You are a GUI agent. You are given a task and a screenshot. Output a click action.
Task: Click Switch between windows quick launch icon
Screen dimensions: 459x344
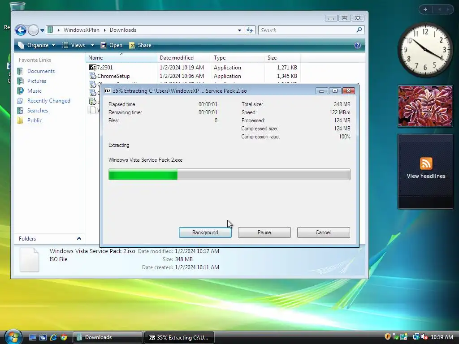click(43, 338)
